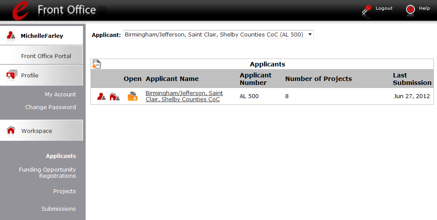The width and height of the screenshot is (437, 220).
Task: Select Projects in sidebar
Action: (x=64, y=191)
